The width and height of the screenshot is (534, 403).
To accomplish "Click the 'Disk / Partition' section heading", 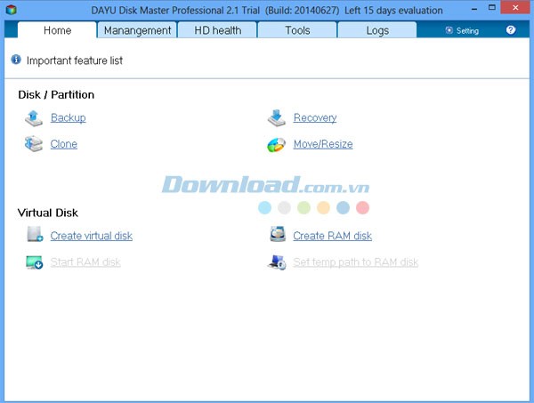I will (x=56, y=94).
